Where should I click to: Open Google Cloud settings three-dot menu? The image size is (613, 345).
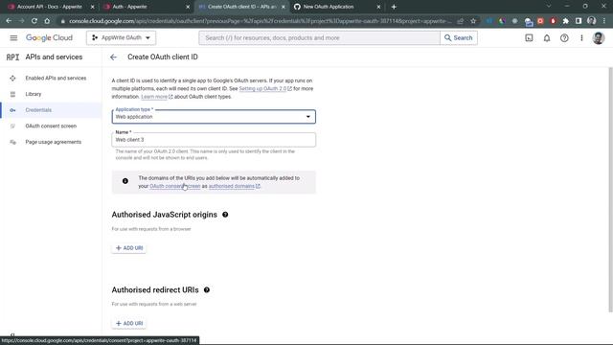[x=581, y=38]
